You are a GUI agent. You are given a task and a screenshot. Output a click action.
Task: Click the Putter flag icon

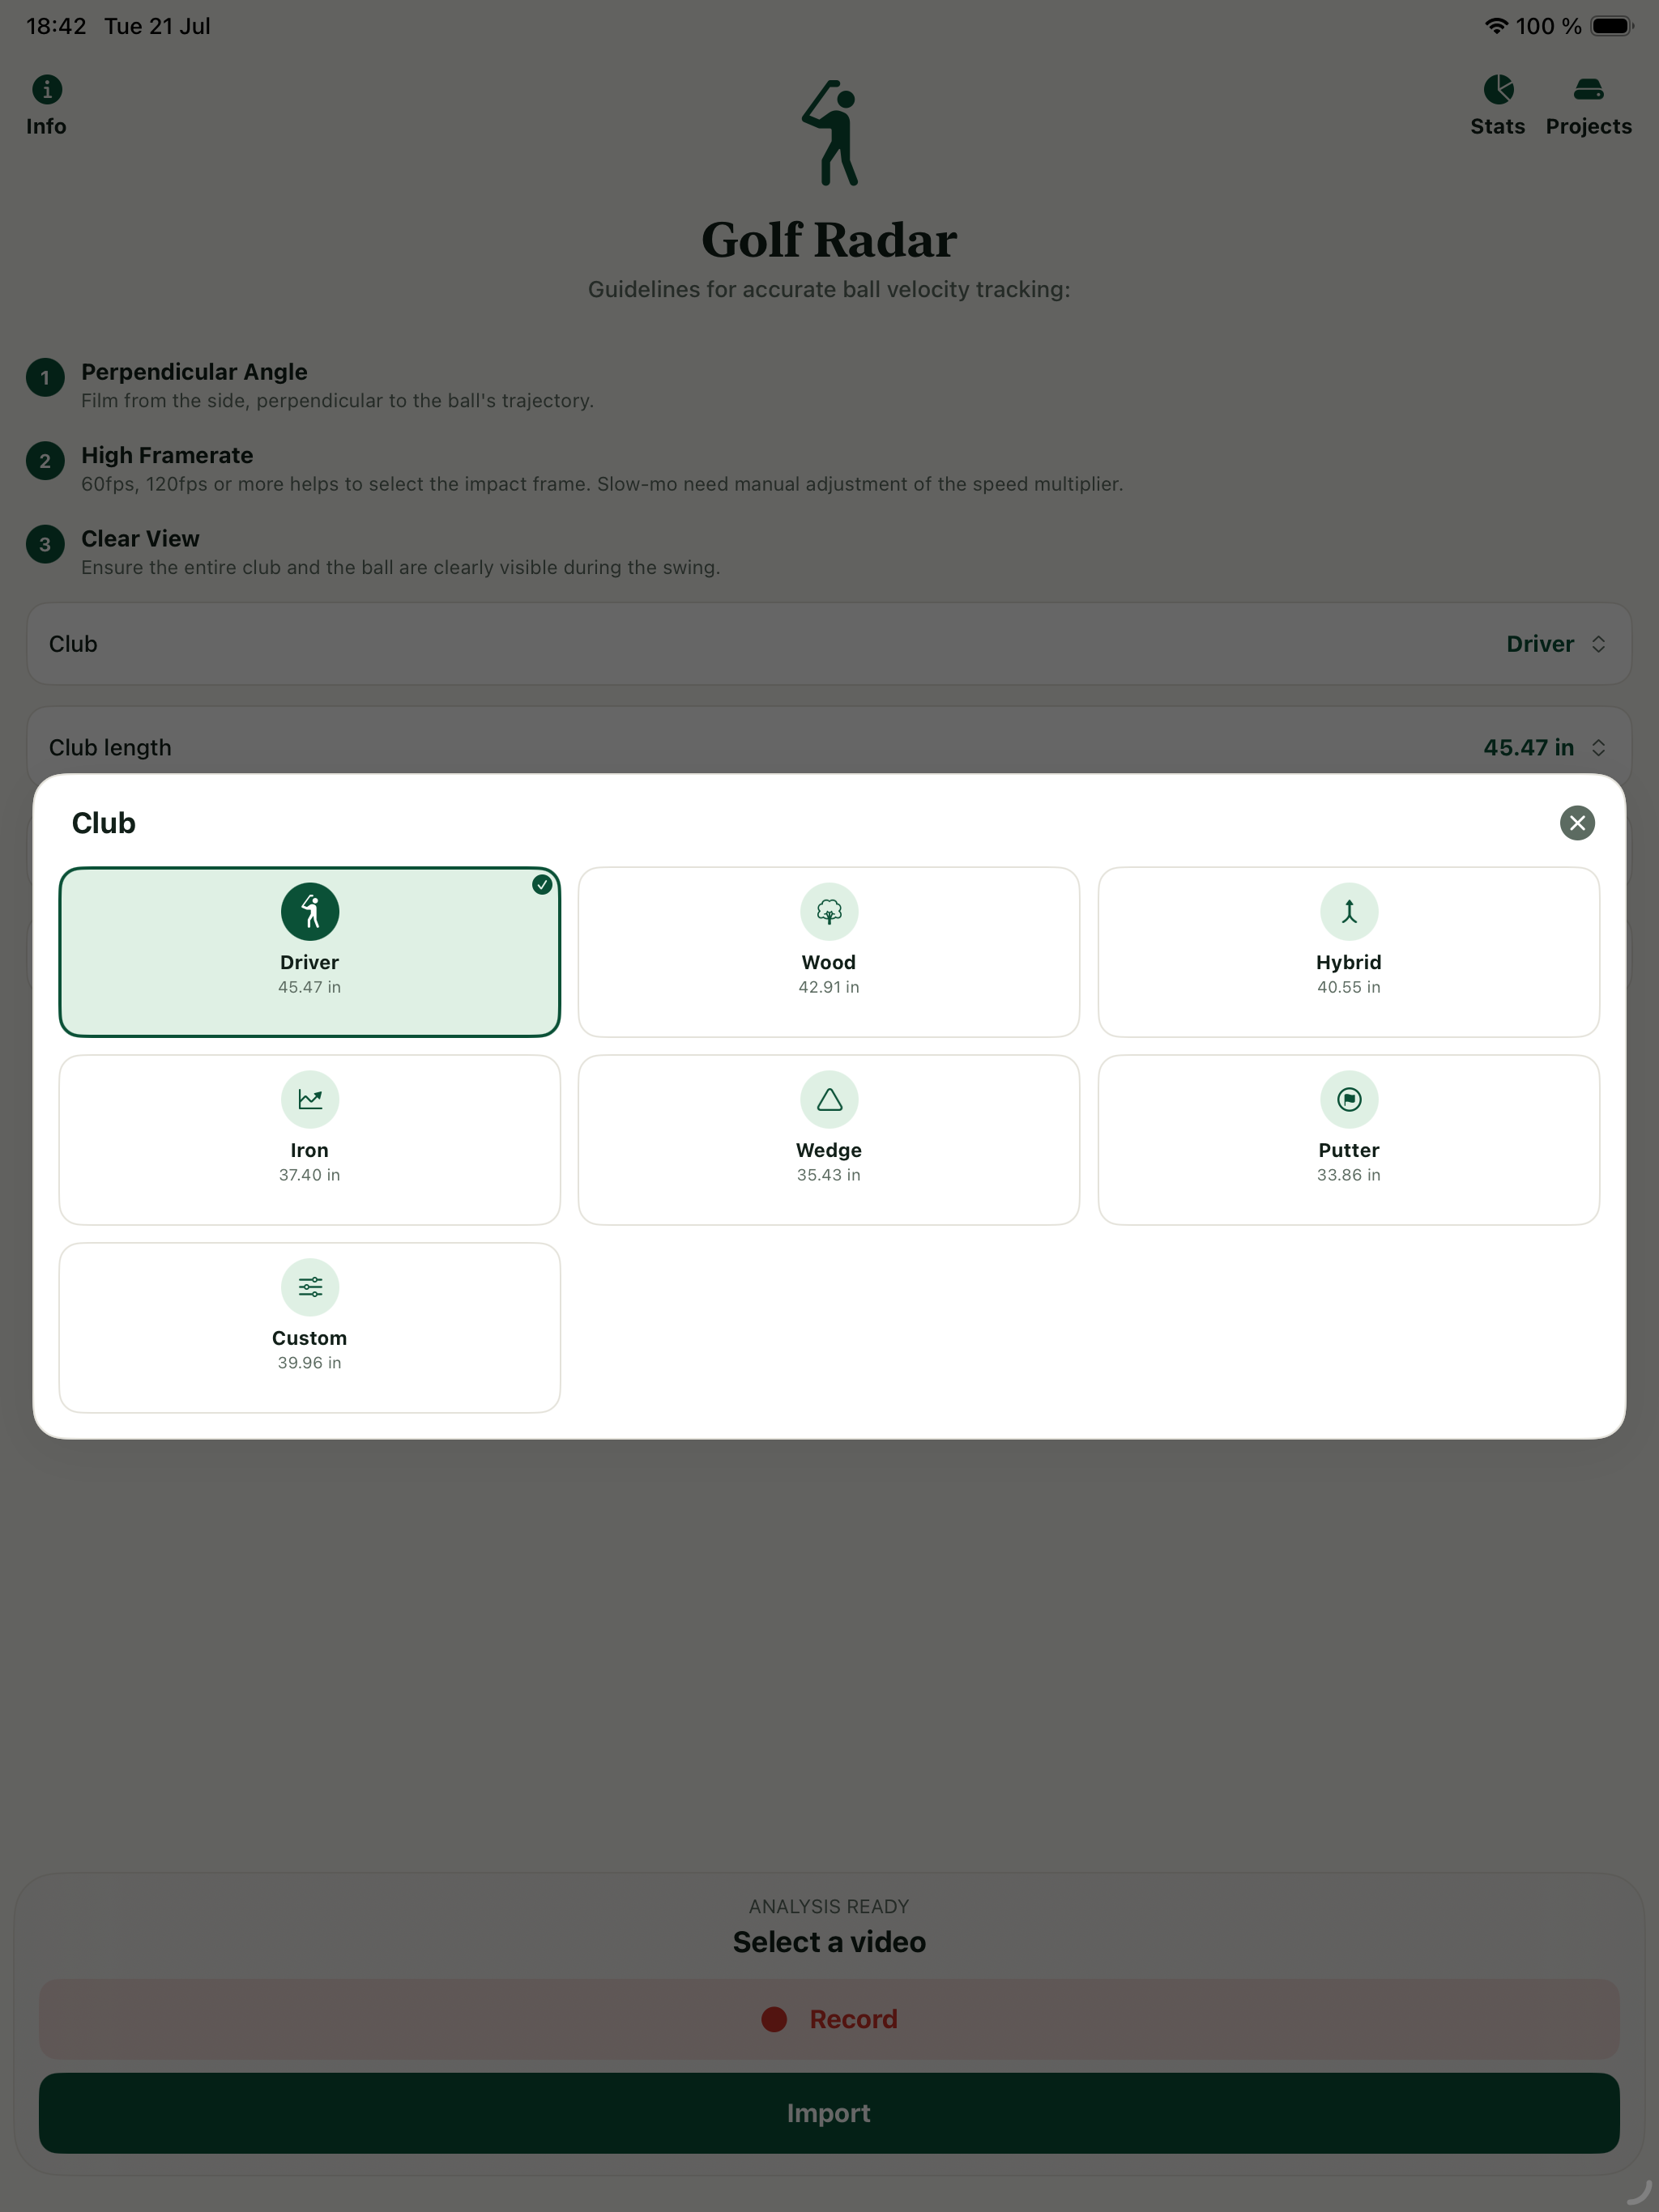pos(1349,1100)
